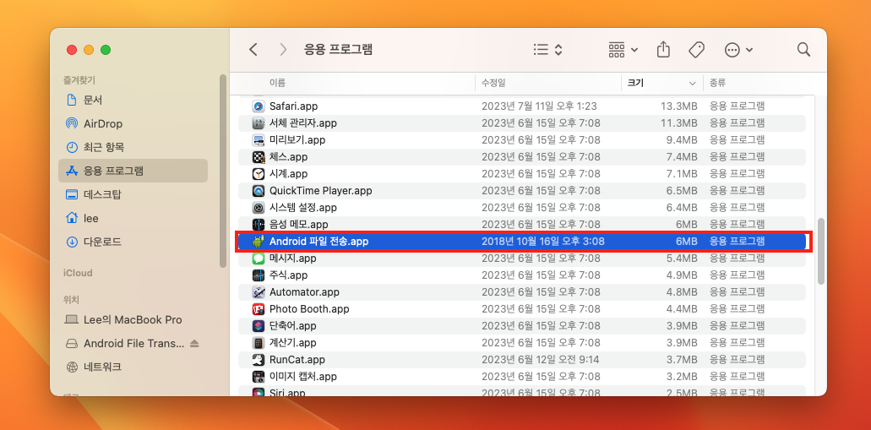Select the 서체 관리자.app icon
Viewport: 871px width, 430px height.
tap(259, 122)
